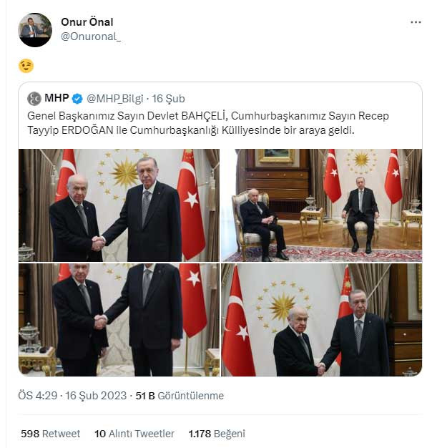
Task: Open the @Onuronal_ handle link
Action: [x=91, y=36]
